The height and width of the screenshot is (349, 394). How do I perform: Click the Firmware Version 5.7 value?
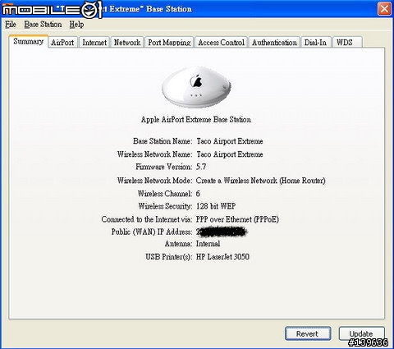(201, 167)
